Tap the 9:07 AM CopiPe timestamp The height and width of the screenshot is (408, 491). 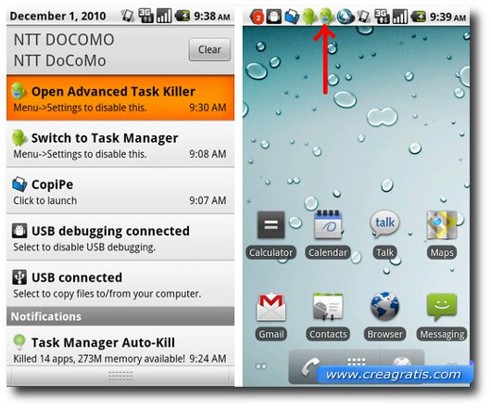click(208, 200)
